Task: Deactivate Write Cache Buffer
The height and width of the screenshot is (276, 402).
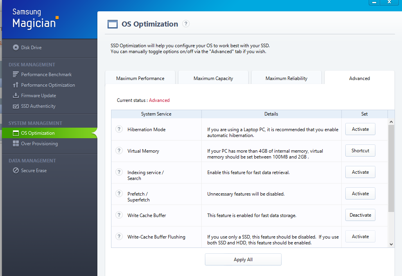Action: click(x=360, y=215)
